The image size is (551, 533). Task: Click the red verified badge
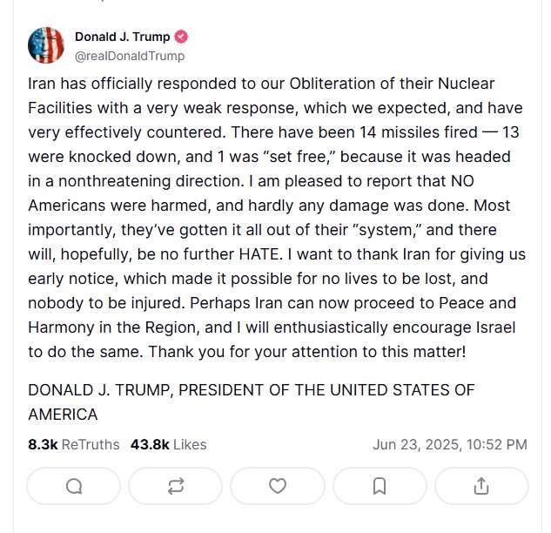pyautogui.click(x=182, y=37)
